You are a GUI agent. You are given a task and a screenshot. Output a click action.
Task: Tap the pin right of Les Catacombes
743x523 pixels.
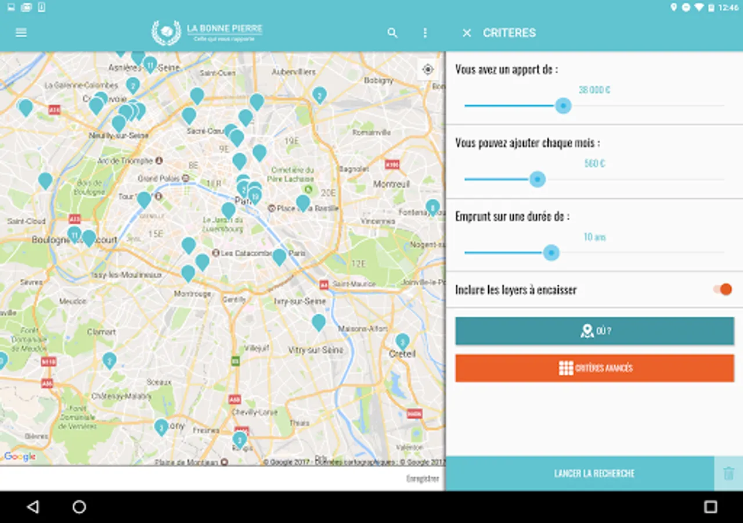click(279, 257)
